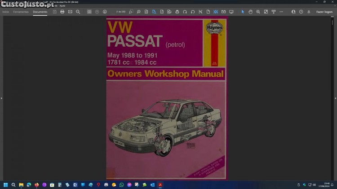
Task: Open the Help question mark icon
Action: click(x=301, y=12)
